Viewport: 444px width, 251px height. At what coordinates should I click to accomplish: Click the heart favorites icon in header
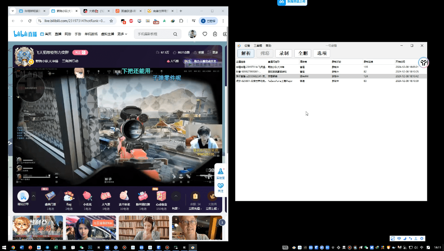pos(205,34)
